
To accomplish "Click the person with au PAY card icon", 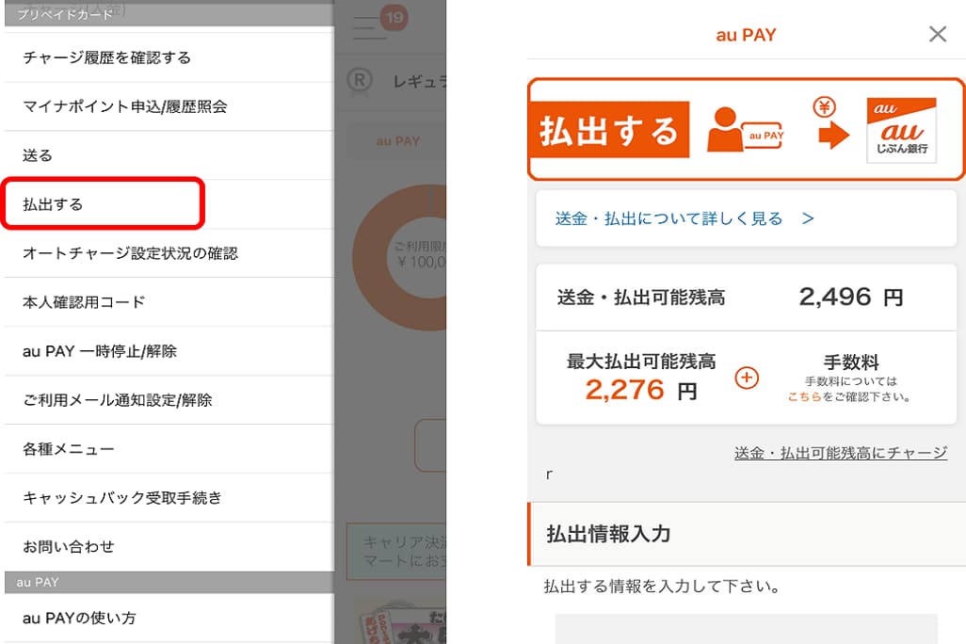I will click(x=746, y=129).
